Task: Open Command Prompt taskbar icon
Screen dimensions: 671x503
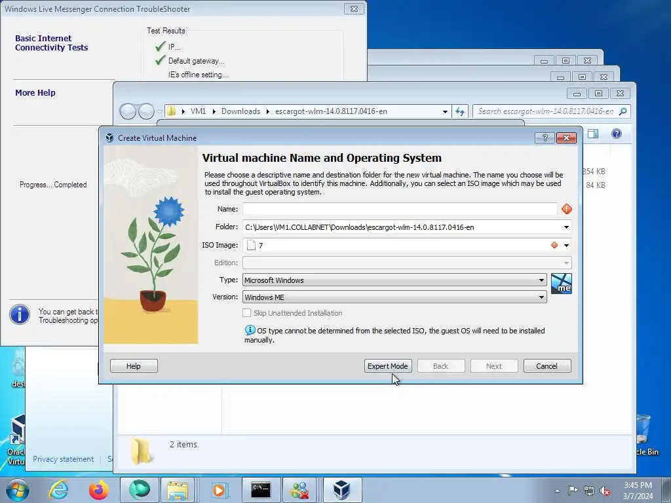Action: (261, 490)
